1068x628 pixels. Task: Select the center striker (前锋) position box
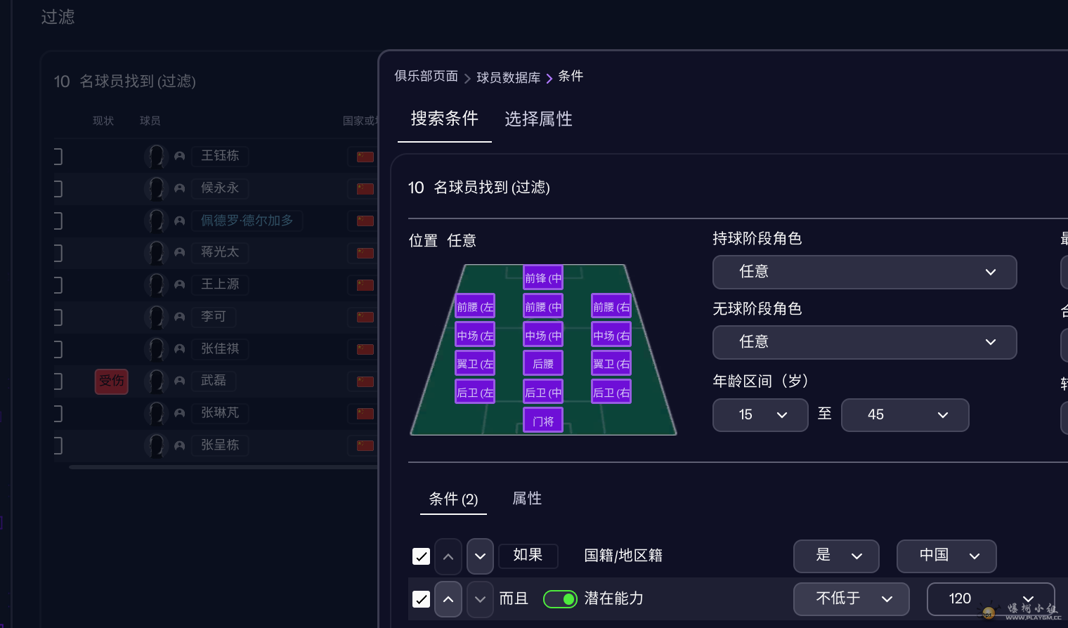pyautogui.click(x=543, y=278)
